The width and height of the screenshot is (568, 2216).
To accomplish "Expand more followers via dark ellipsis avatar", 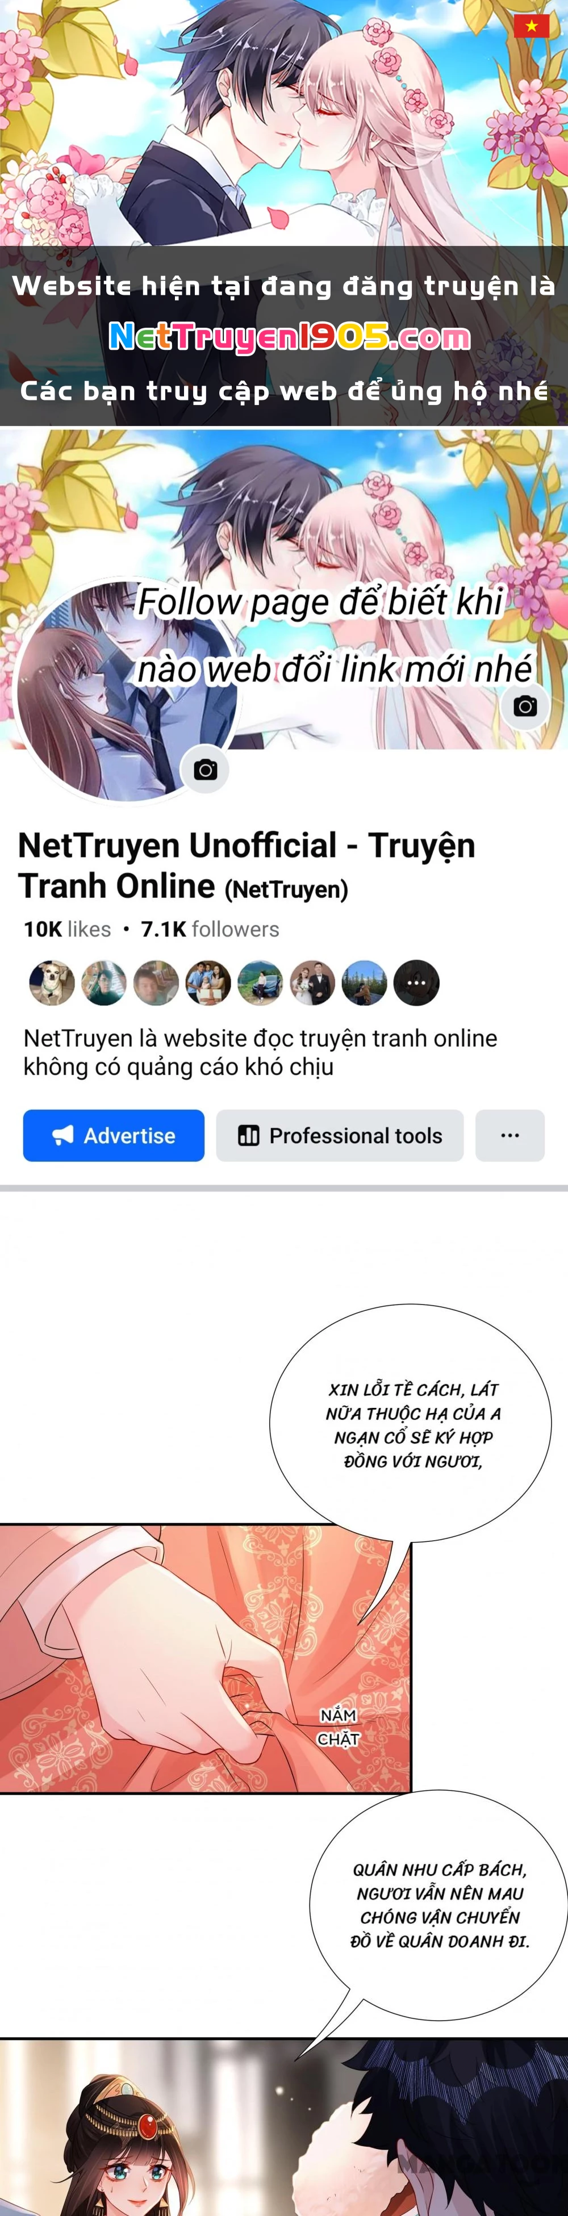I will (x=416, y=982).
